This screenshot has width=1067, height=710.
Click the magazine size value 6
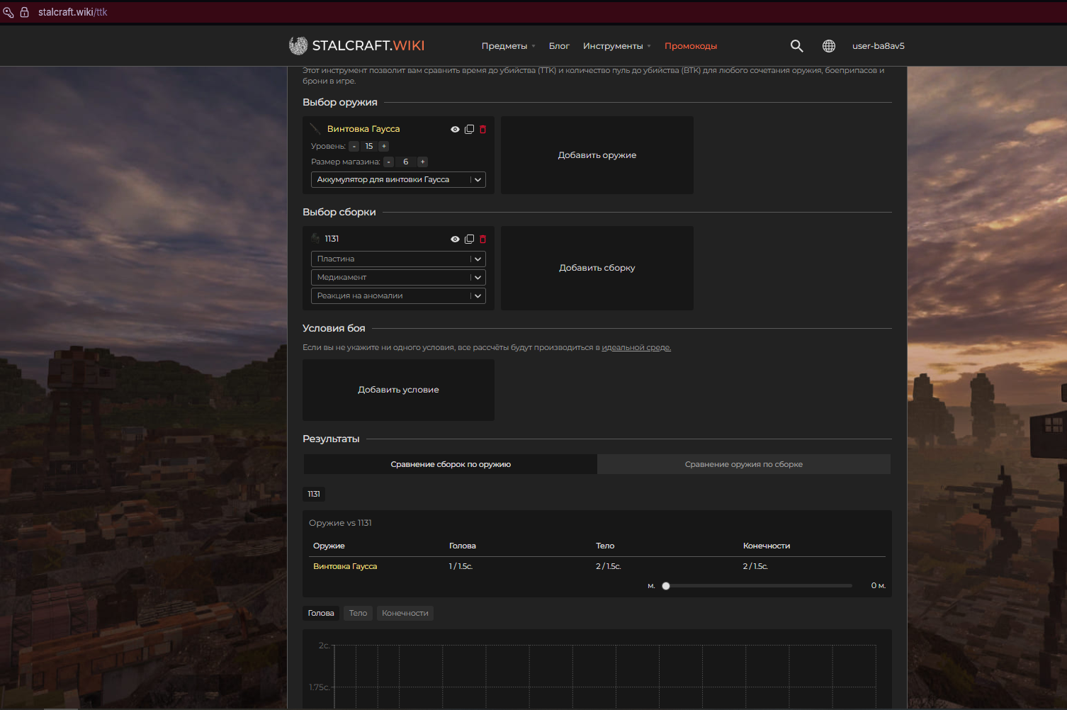[x=405, y=162]
